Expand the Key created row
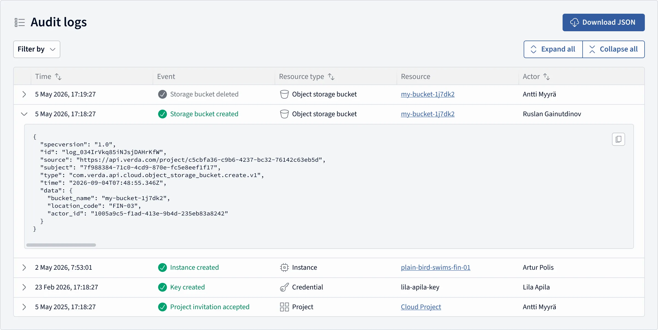 (24, 287)
